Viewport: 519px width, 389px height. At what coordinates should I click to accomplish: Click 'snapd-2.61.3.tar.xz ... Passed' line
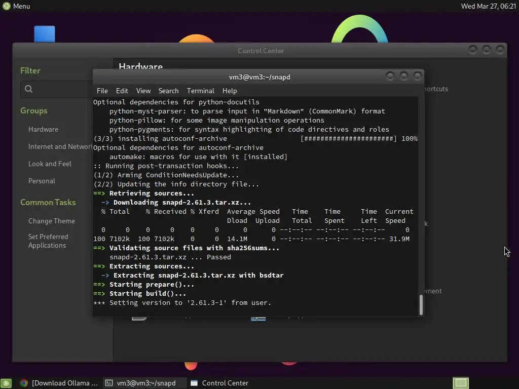click(170, 257)
